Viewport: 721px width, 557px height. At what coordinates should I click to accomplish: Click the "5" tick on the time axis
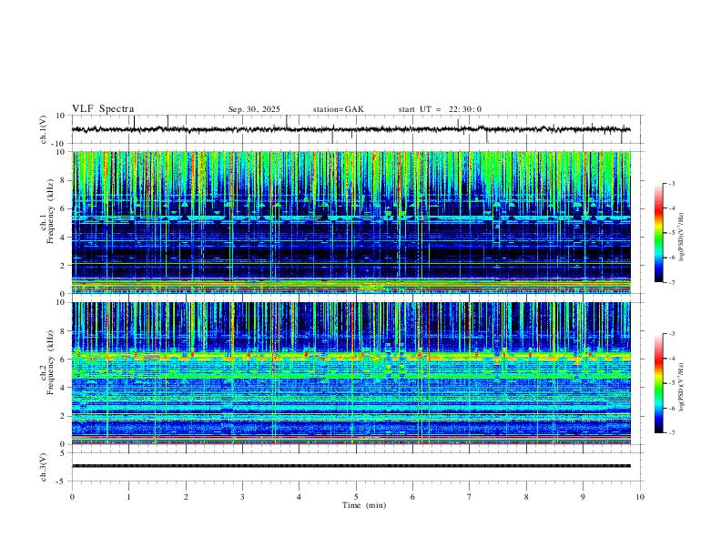point(356,497)
